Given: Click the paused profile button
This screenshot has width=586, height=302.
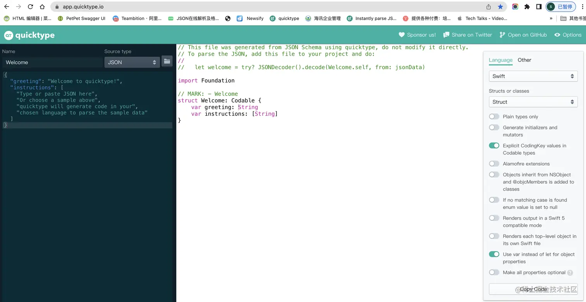Looking at the screenshot, I should pos(561,7).
